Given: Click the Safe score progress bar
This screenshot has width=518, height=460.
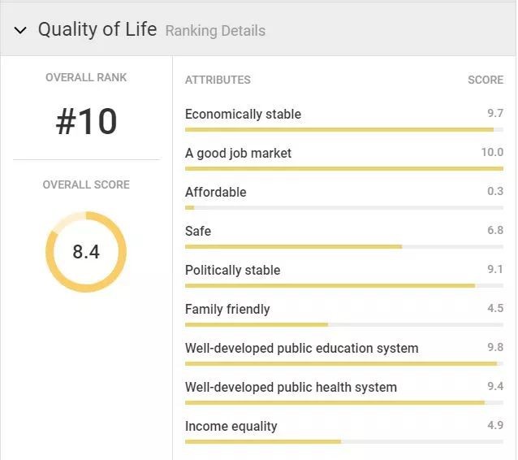Looking at the screenshot, I should tap(343, 246).
